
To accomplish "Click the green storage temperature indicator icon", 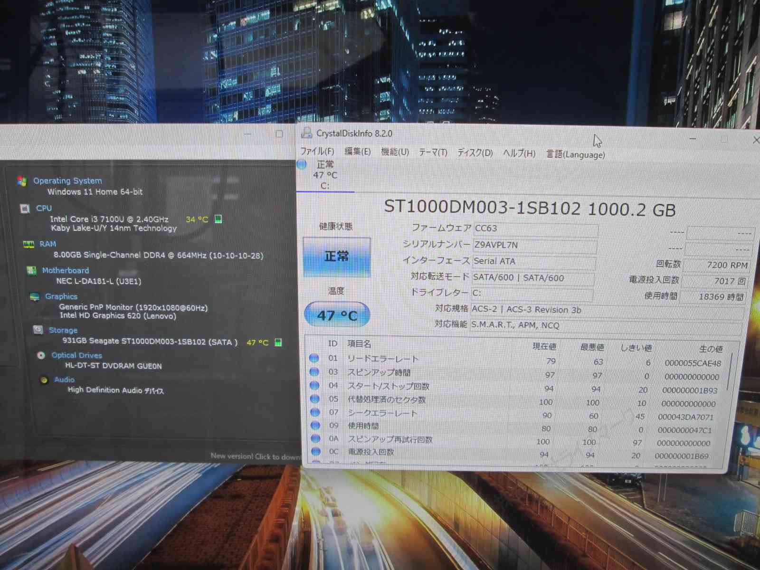I will pyautogui.click(x=278, y=342).
